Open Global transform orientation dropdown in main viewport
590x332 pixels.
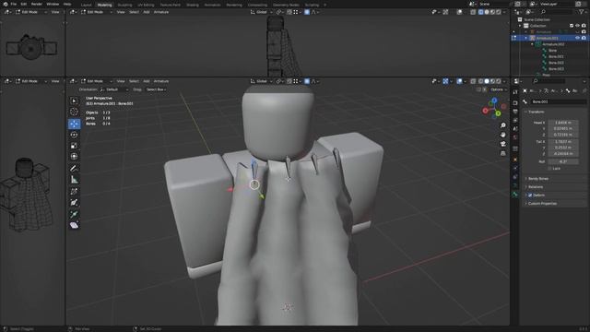(x=262, y=81)
